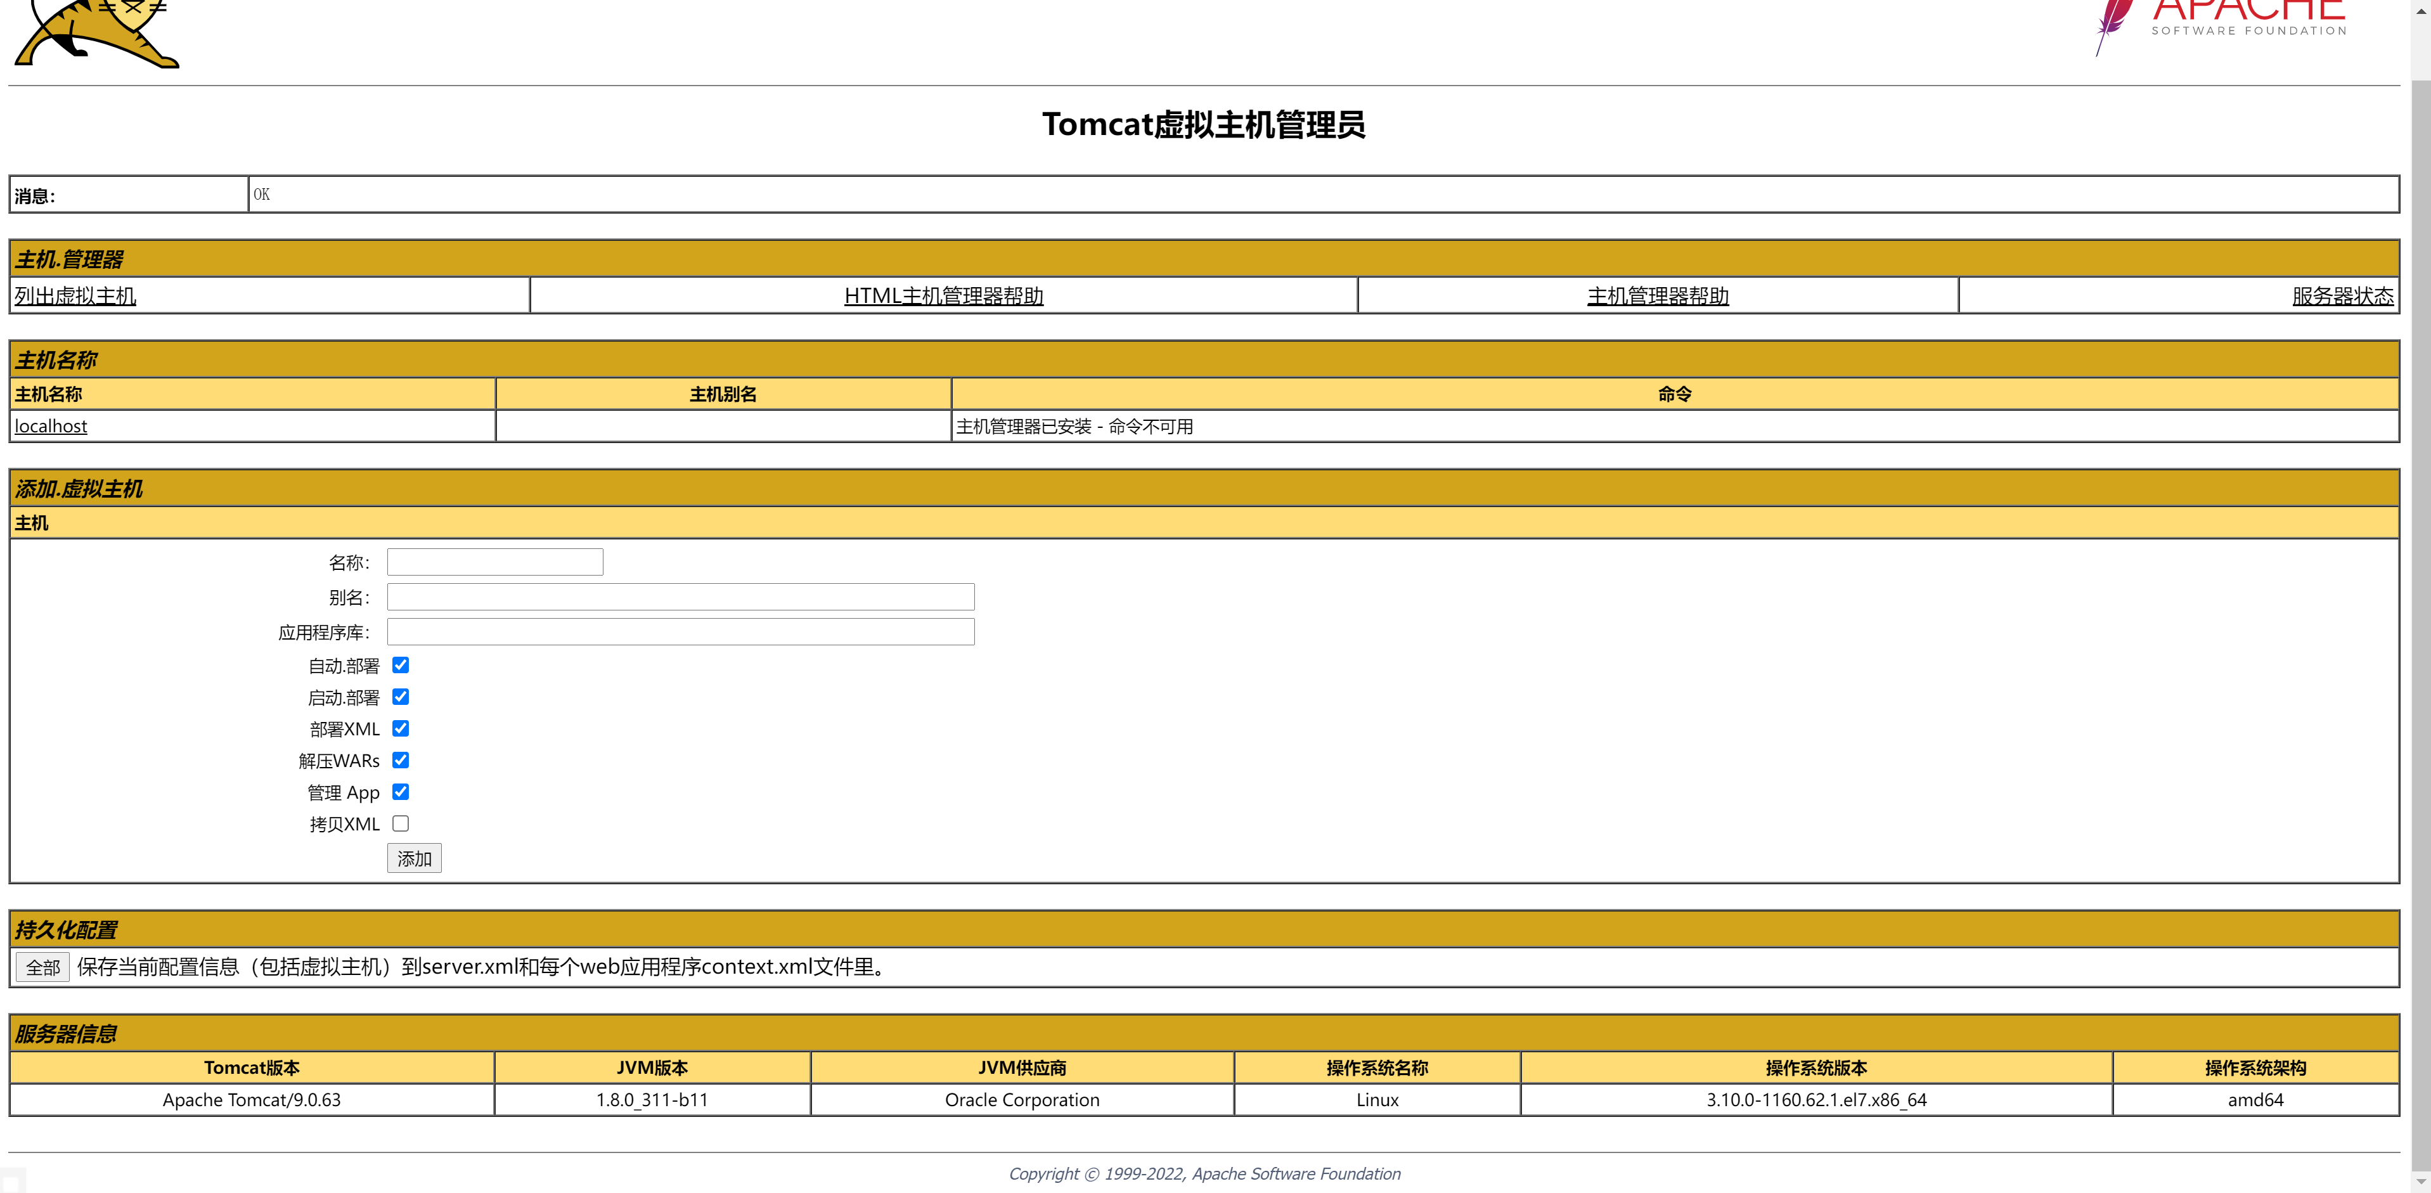Click the OK message text

(261, 195)
